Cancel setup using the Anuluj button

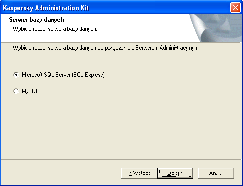216,173
